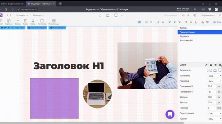This screenshot has height=124, width=222.
Task: Select the purple rectangle on canvas
Action: (x=54, y=98)
